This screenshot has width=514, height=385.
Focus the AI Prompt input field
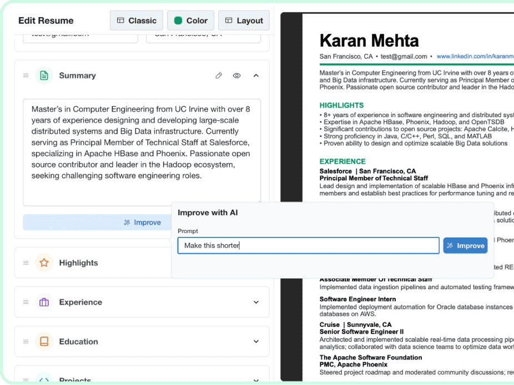(308, 245)
